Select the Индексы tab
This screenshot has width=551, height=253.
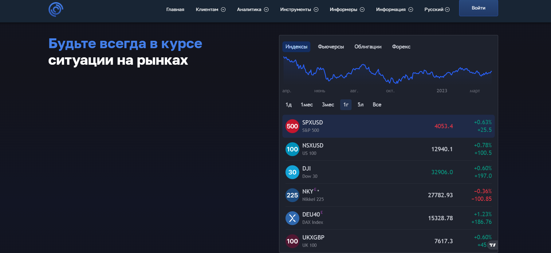coord(296,47)
